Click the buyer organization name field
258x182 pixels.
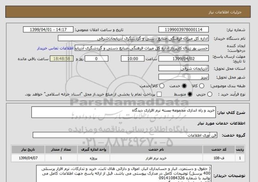point(133,38)
